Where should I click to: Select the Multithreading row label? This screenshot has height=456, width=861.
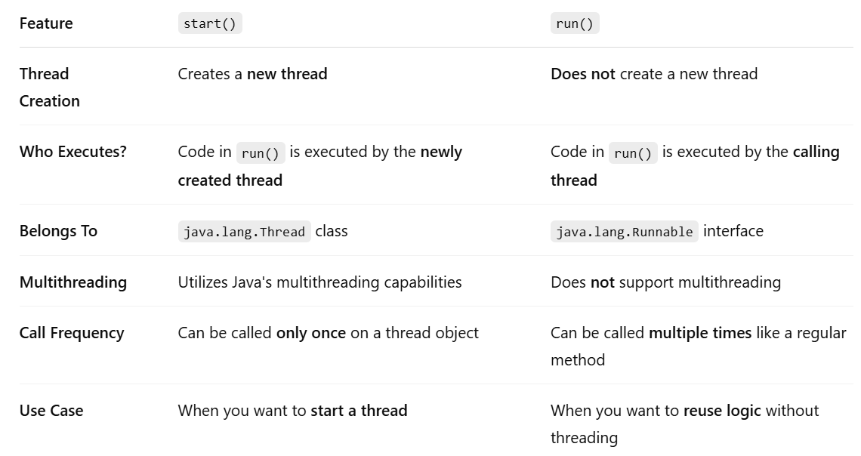tap(73, 282)
